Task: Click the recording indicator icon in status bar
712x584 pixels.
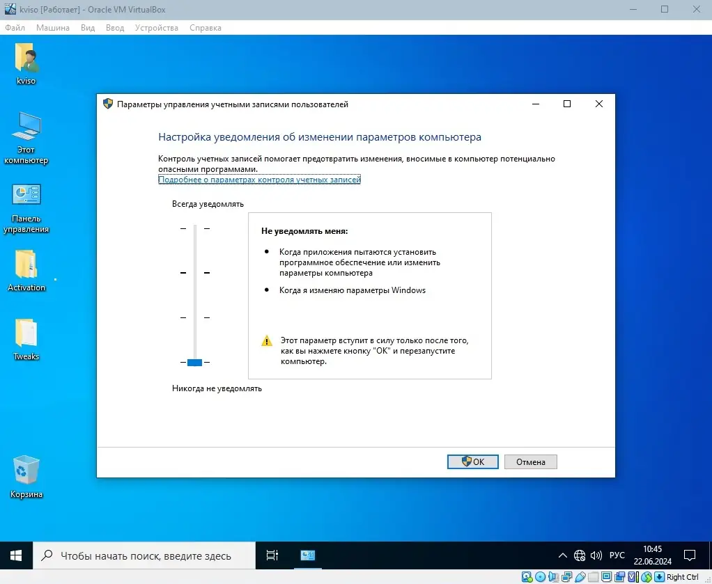Action: (x=620, y=577)
